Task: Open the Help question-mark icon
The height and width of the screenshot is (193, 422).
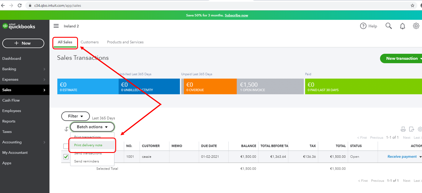Action: (x=363, y=26)
